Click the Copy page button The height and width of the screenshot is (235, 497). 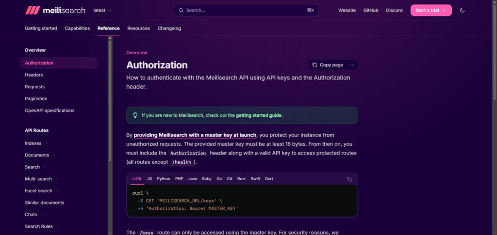coord(328,65)
